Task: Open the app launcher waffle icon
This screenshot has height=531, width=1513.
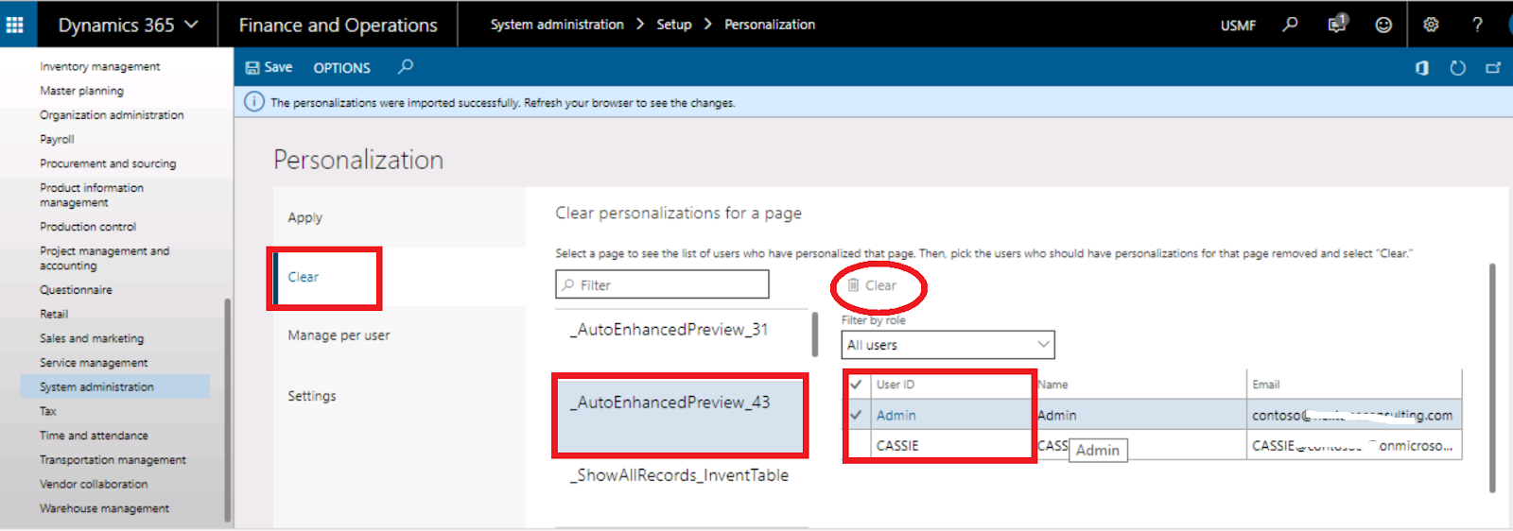Action: click(x=15, y=25)
